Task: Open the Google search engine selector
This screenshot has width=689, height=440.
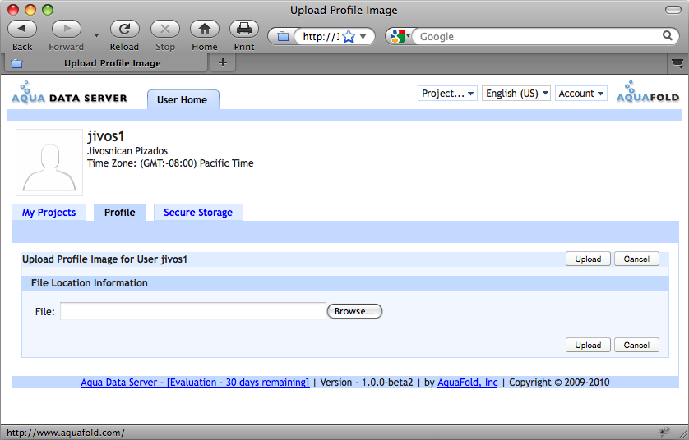Action: [400, 36]
